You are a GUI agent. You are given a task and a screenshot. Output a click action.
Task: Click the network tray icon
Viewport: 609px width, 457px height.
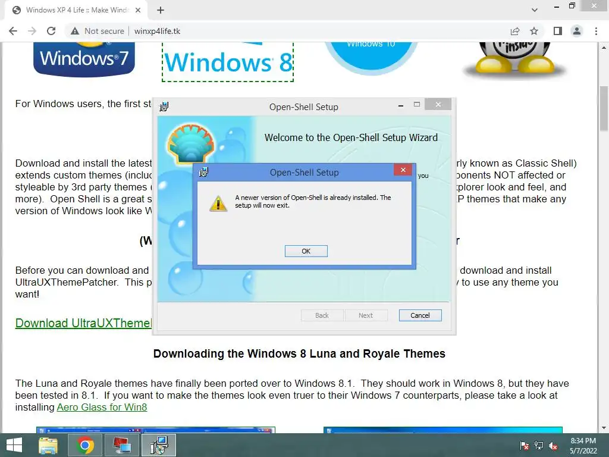539,446
